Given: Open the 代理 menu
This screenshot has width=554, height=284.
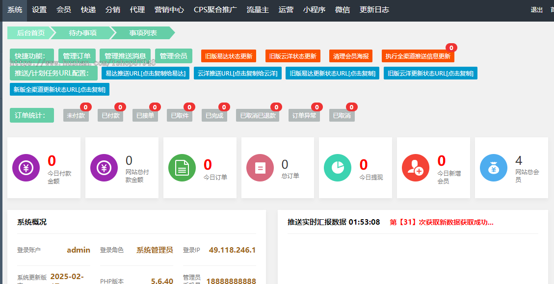Looking at the screenshot, I should tap(137, 10).
